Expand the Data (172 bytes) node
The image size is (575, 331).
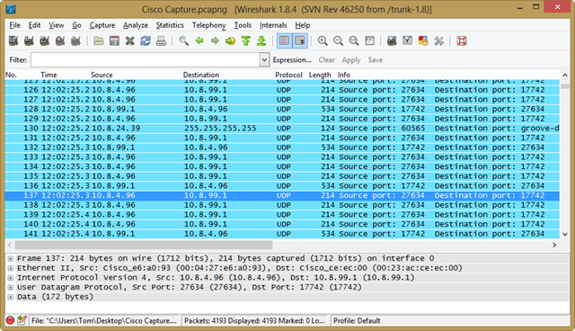[x=11, y=297]
